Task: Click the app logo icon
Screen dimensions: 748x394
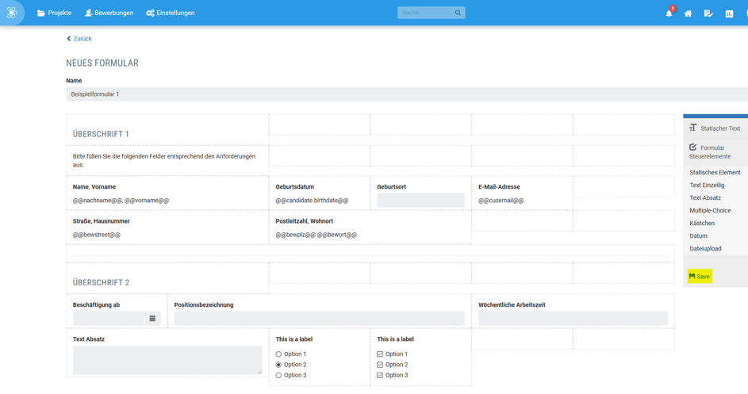Action: (12, 13)
